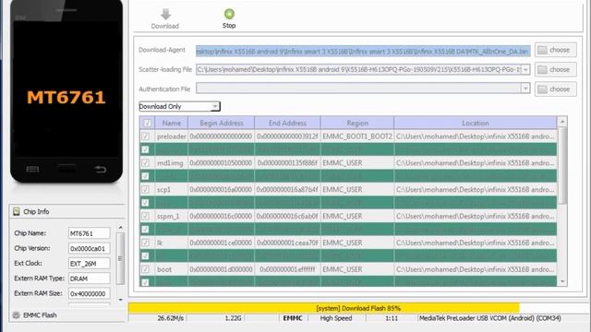Click the MediaTek PreLoader USB VCOM entry
This screenshot has width=591, height=332.
pyautogui.click(x=490, y=318)
